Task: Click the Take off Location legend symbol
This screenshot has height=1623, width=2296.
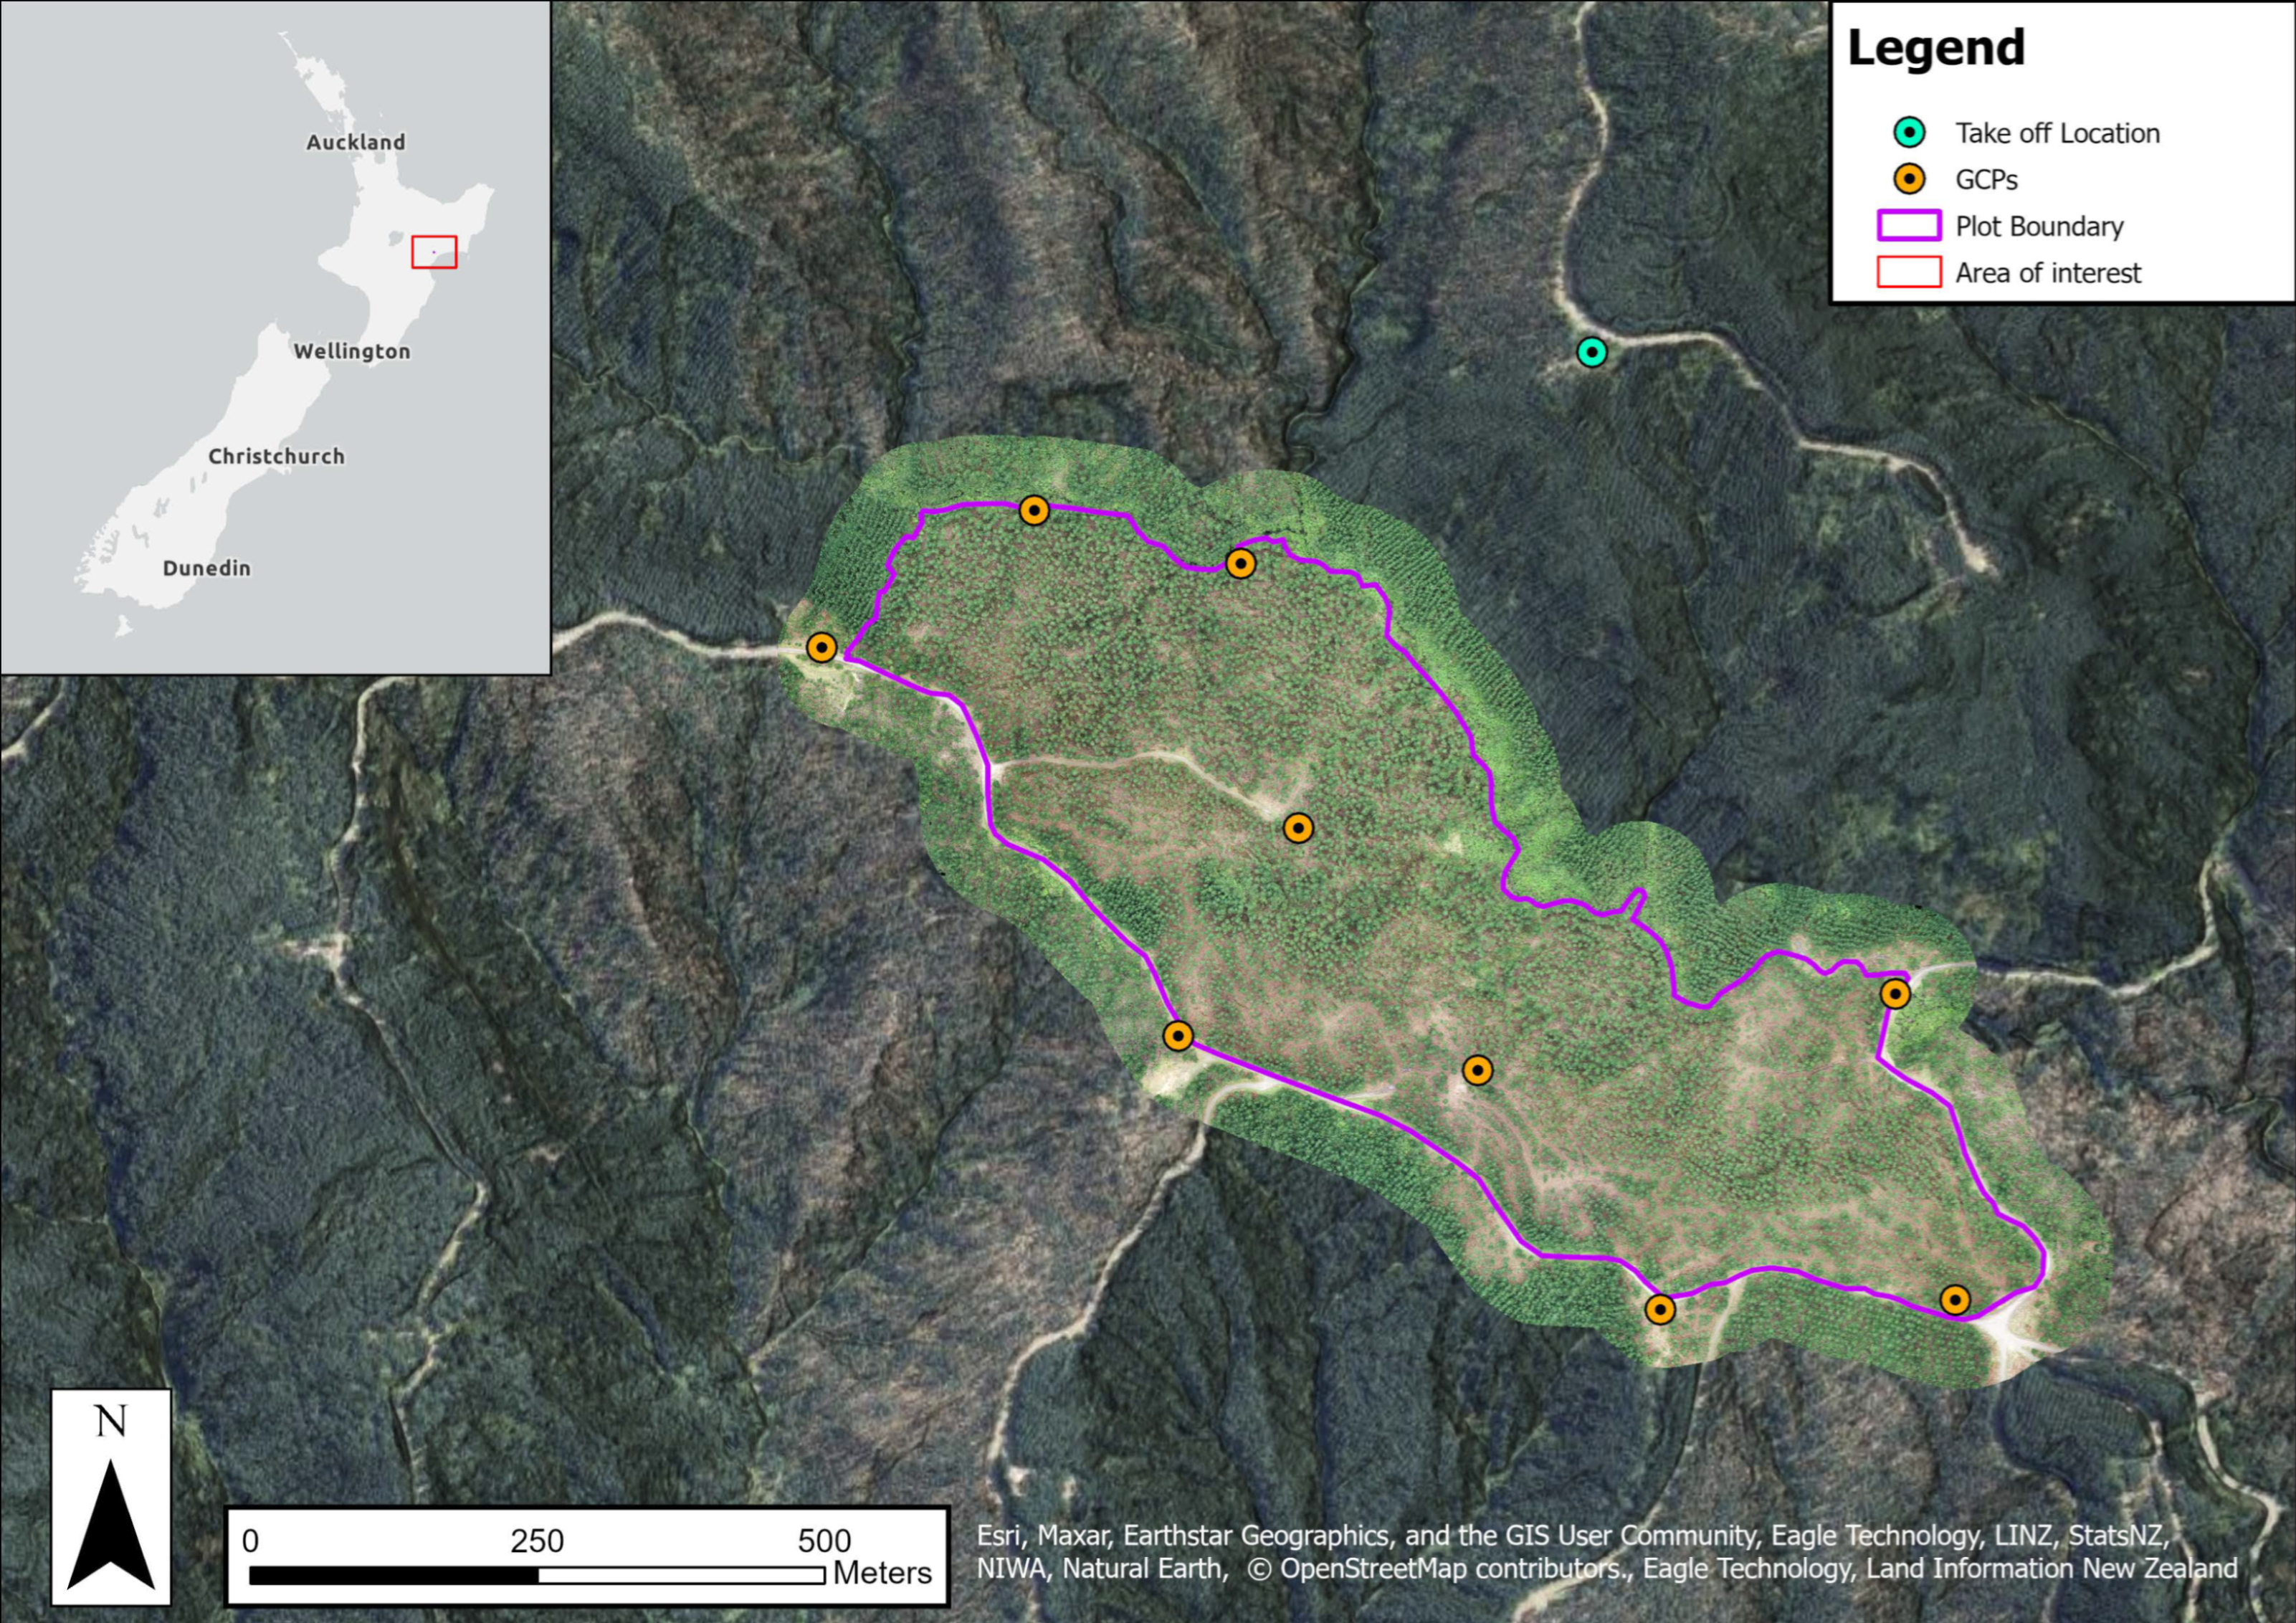Action: pos(1909,133)
